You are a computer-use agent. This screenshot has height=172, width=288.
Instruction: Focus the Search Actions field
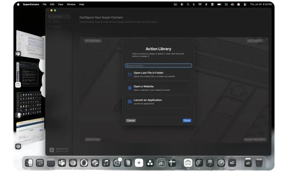(158, 66)
